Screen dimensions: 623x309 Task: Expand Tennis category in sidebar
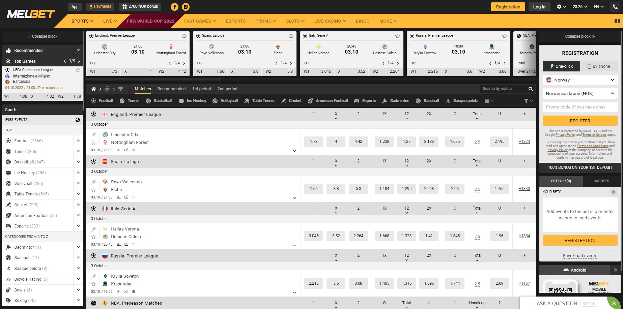click(x=78, y=151)
